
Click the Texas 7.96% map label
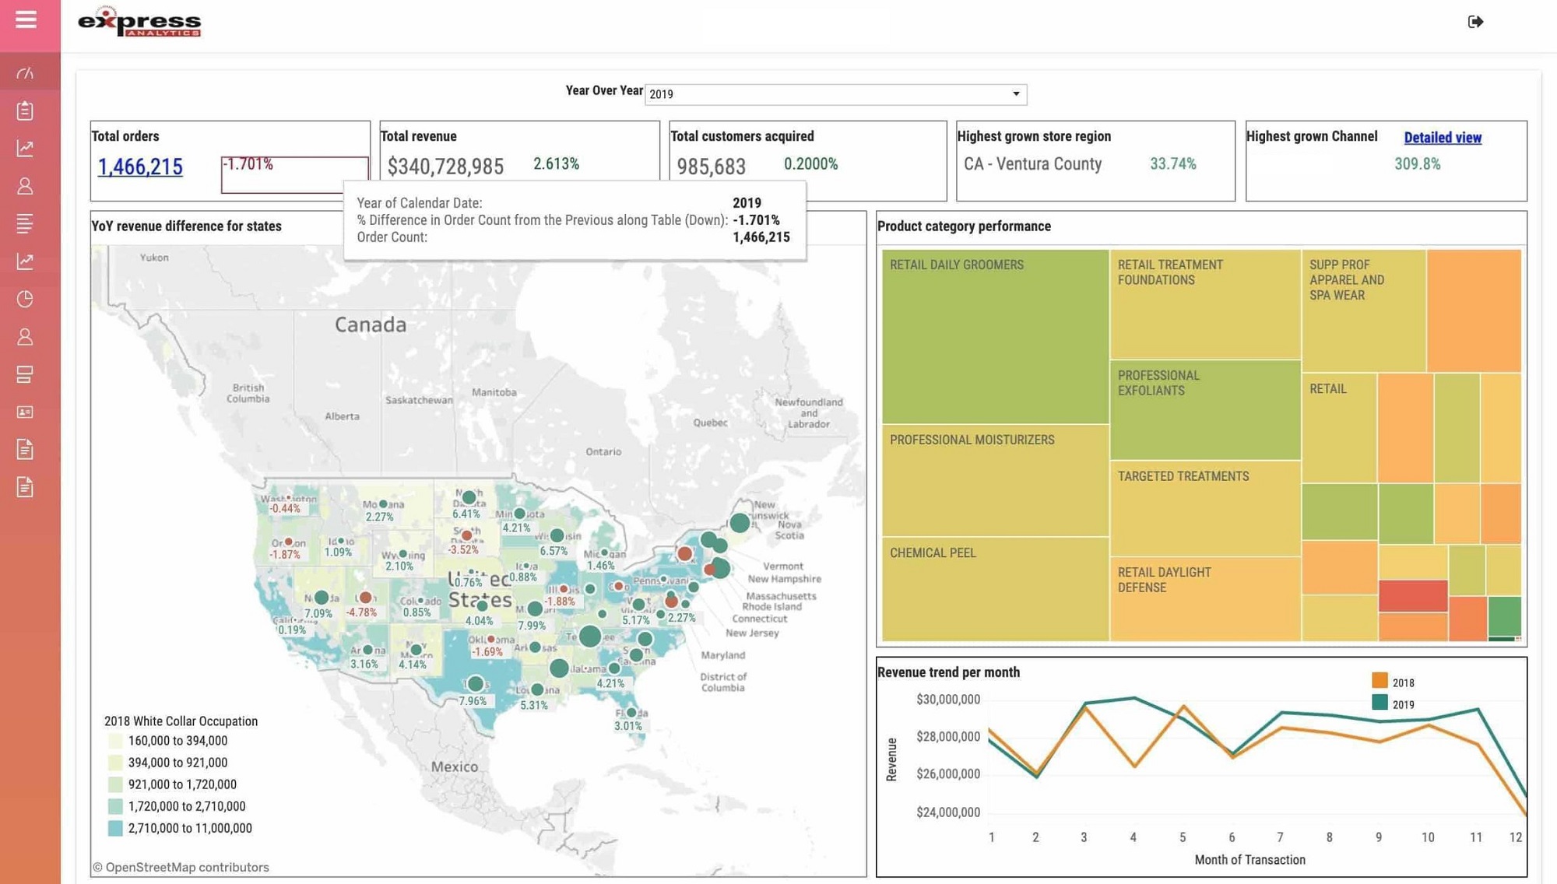(x=473, y=701)
